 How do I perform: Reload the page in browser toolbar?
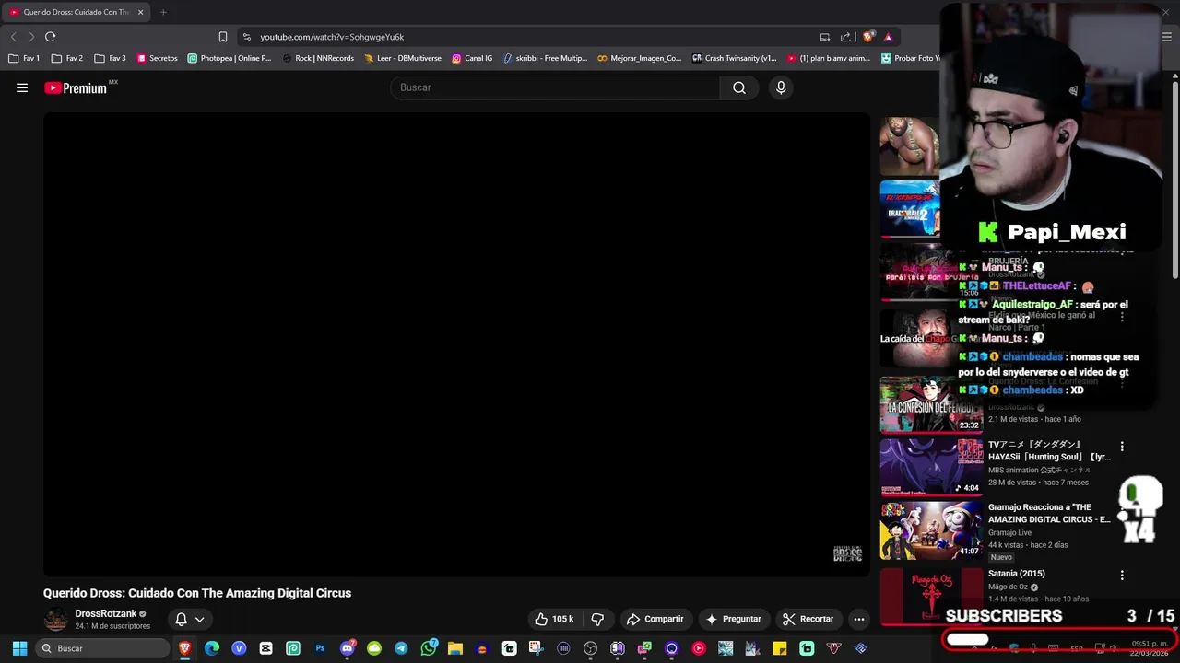(x=51, y=37)
